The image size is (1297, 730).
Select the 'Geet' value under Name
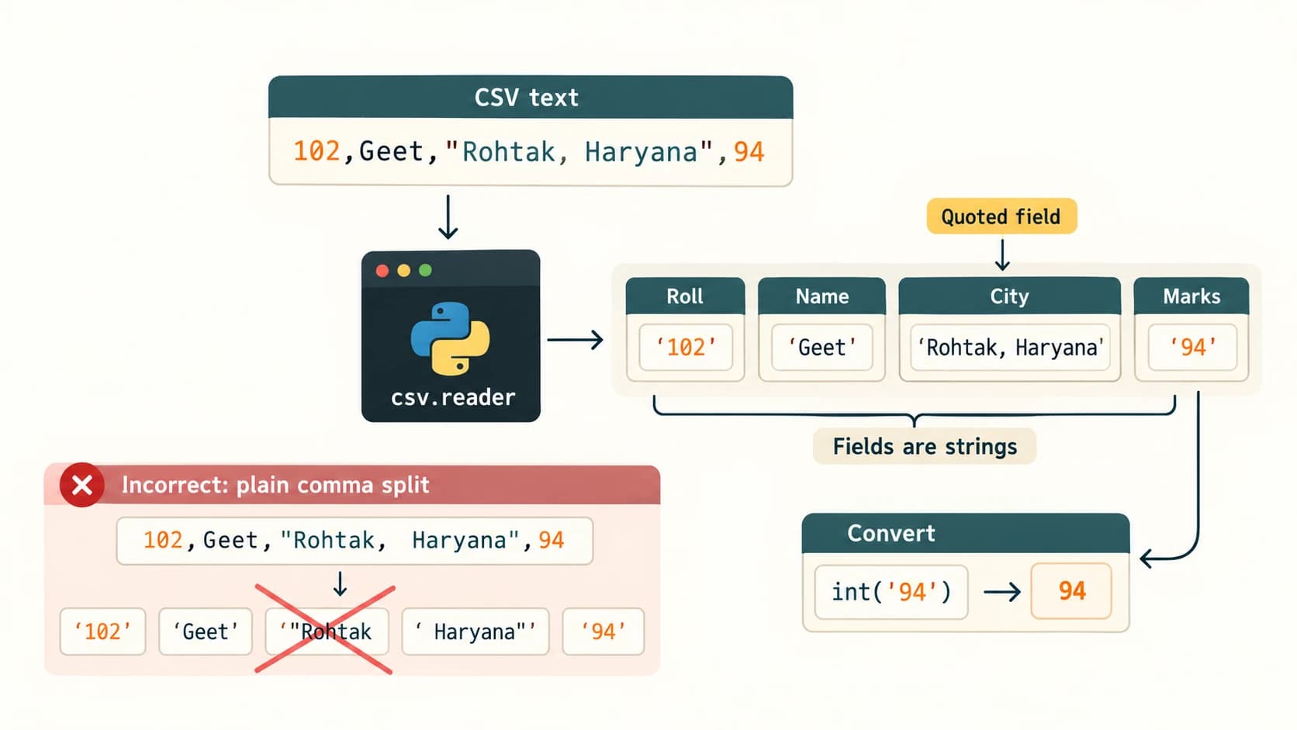(x=822, y=347)
